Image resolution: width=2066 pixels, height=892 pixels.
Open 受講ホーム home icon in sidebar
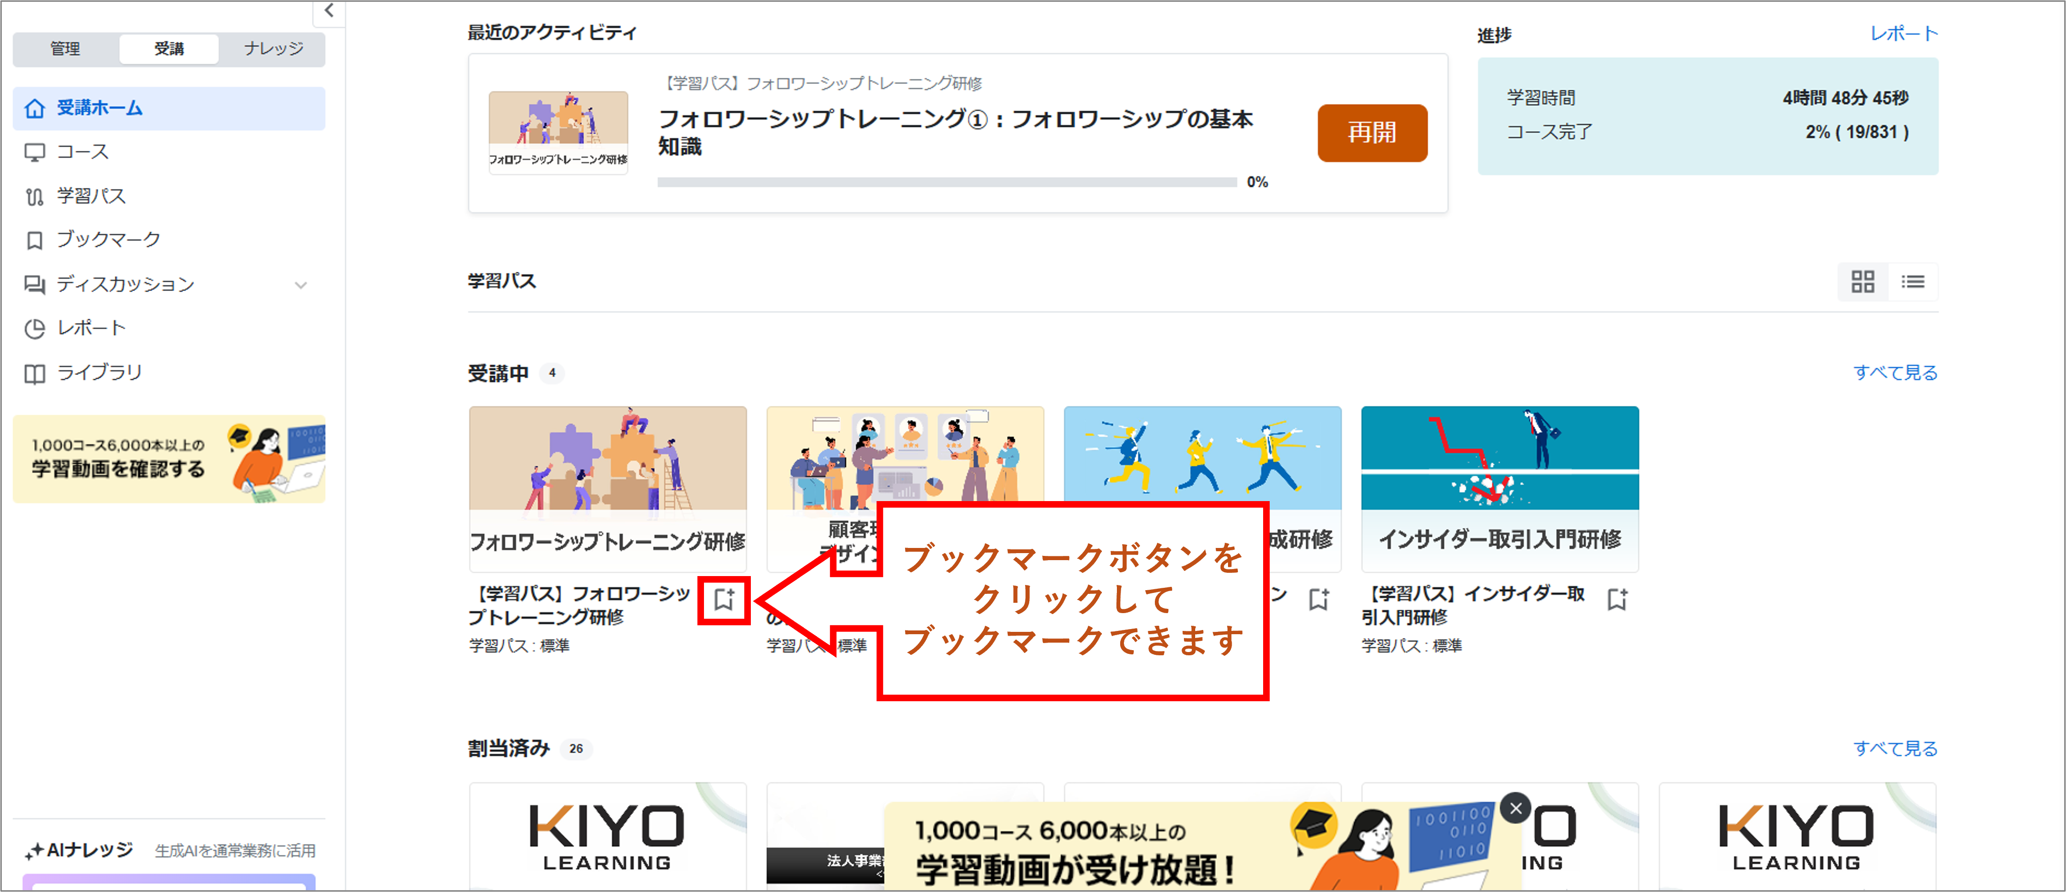[35, 108]
